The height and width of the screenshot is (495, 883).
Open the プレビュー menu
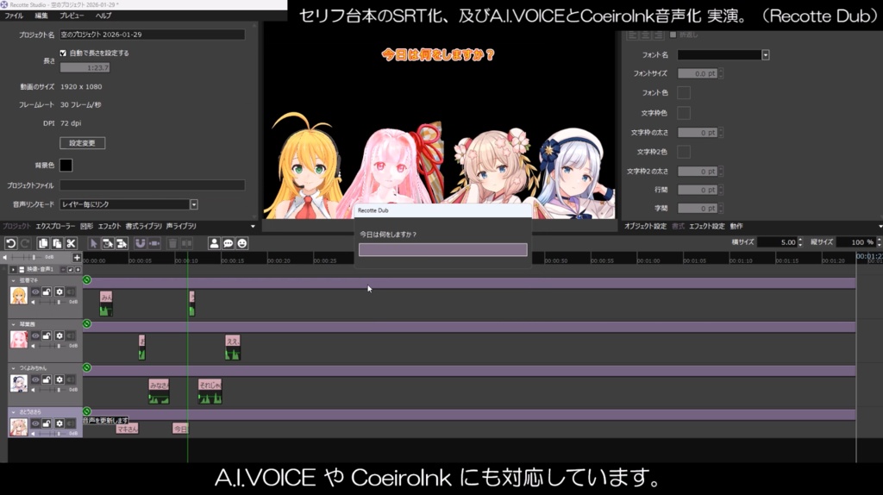click(x=72, y=16)
